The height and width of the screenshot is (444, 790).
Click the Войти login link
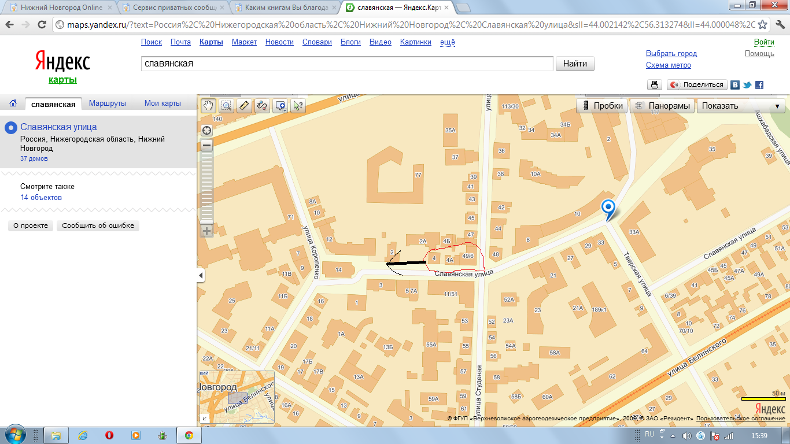(x=764, y=42)
